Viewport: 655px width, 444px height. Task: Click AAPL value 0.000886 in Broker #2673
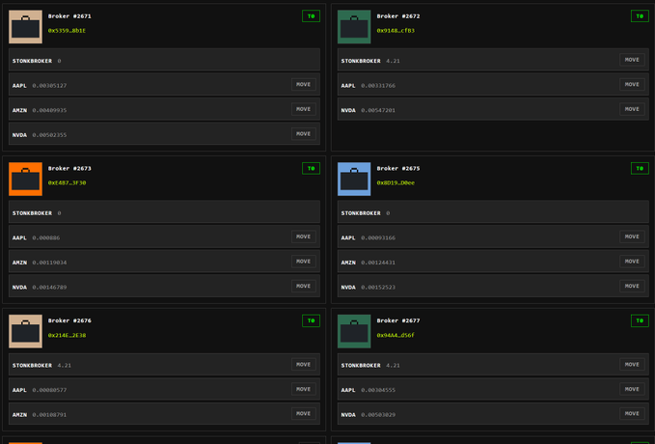(46, 237)
